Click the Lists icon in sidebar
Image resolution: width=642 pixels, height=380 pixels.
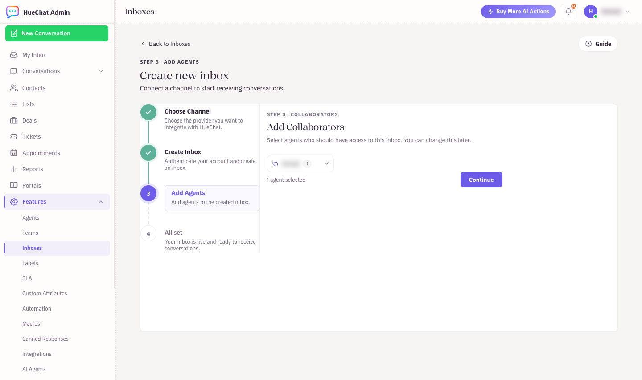[x=14, y=104]
